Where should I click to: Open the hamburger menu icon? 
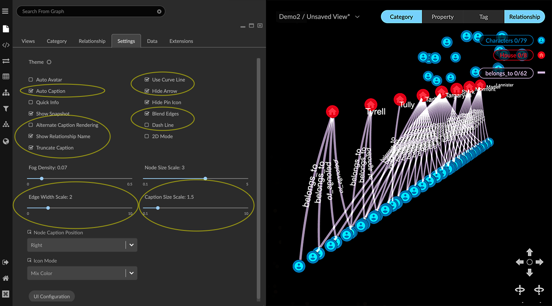tap(5, 11)
